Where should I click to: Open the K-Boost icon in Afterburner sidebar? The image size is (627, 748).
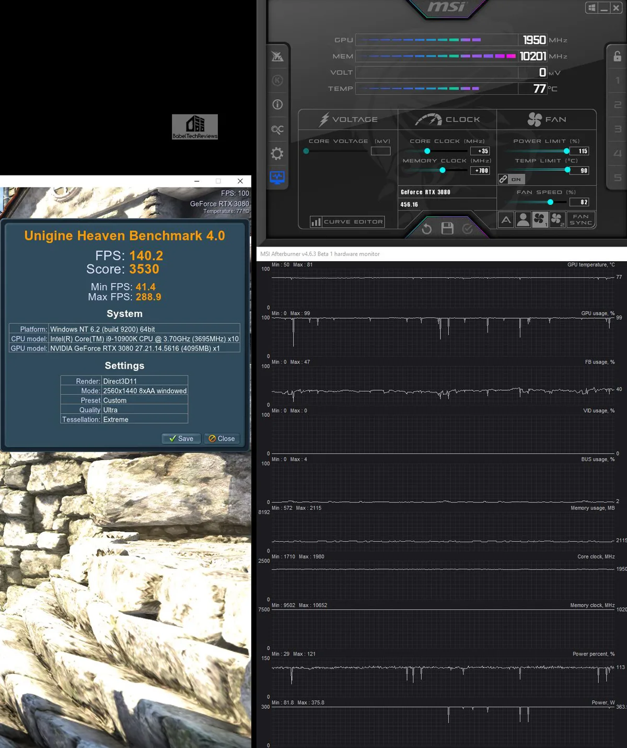(277, 80)
